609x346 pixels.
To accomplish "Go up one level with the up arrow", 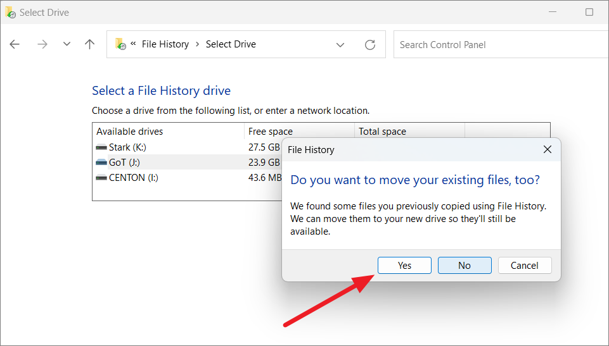I will pyautogui.click(x=90, y=44).
